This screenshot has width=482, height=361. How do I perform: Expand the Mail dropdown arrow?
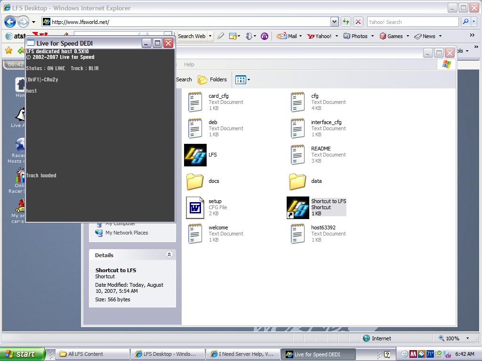pos(300,36)
